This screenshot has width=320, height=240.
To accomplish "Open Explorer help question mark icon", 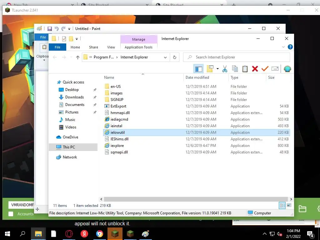I will [290, 47].
